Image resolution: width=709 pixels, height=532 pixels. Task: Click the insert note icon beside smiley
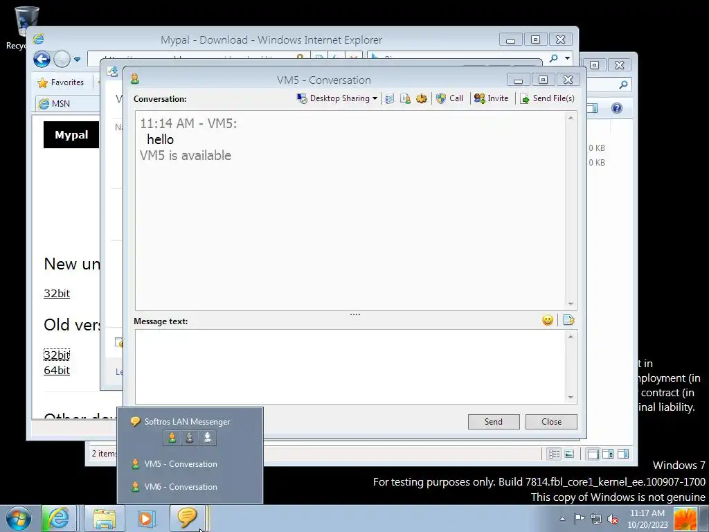(569, 320)
